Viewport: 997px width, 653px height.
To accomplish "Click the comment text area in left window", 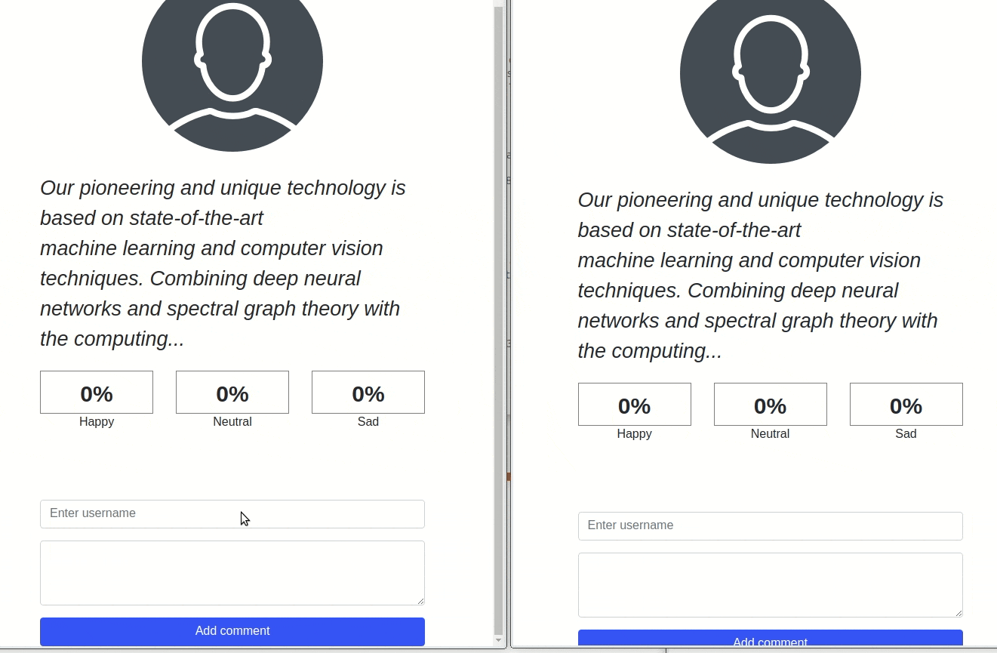I will point(232,572).
